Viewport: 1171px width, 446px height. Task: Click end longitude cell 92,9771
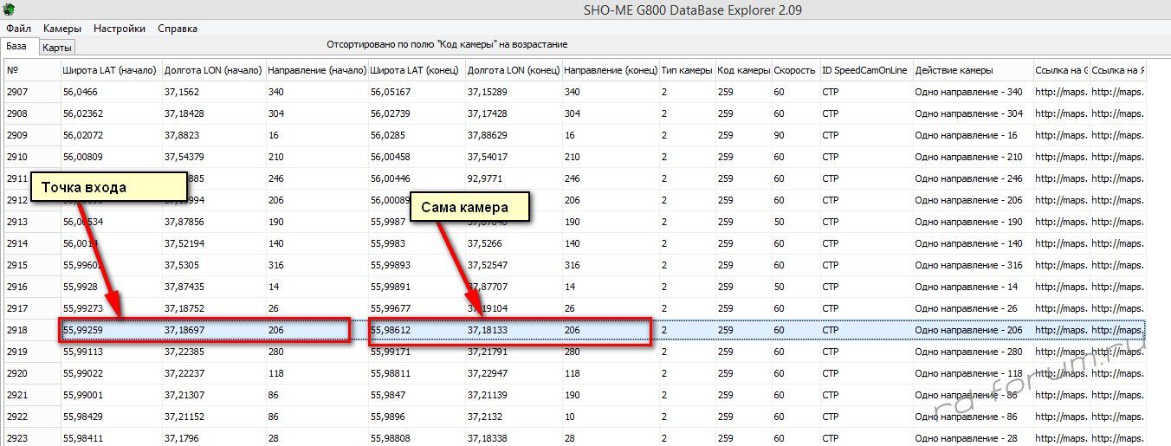pos(514,178)
